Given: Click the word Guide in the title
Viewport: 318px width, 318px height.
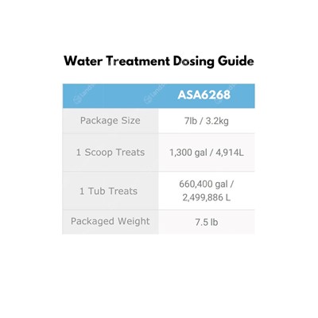Looking at the screenshot, I should (x=236, y=61).
